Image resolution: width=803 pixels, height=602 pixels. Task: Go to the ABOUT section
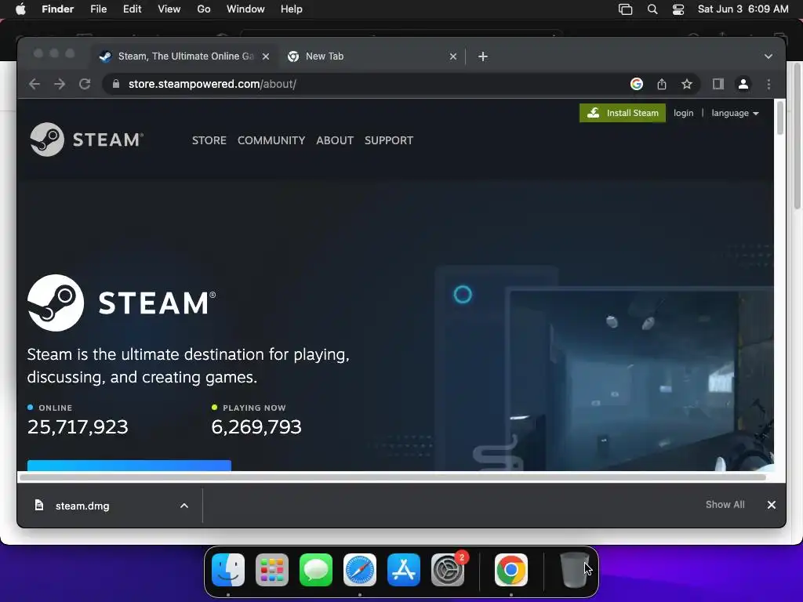[x=334, y=140]
